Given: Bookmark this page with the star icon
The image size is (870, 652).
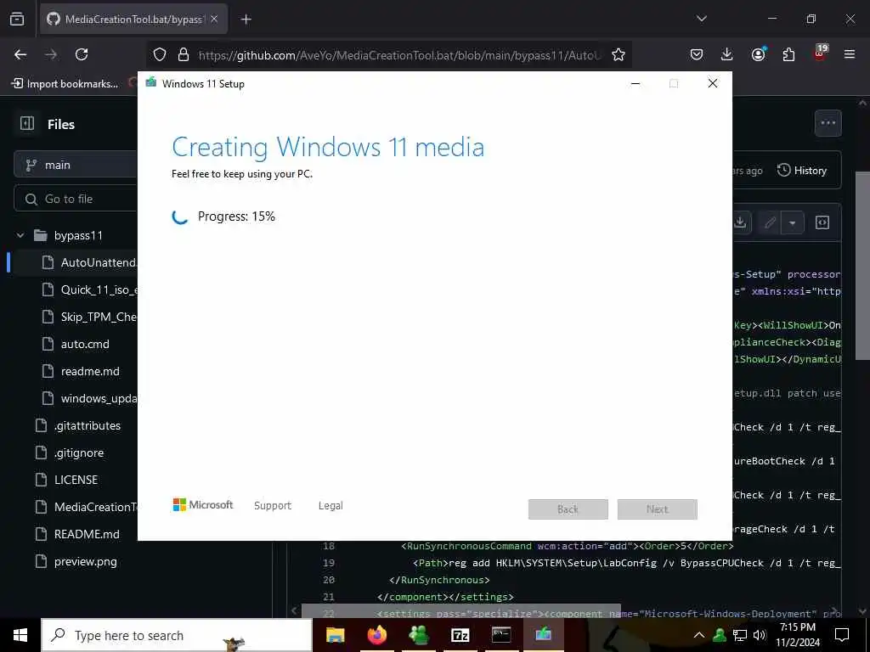Looking at the screenshot, I should (x=619, y=54).
